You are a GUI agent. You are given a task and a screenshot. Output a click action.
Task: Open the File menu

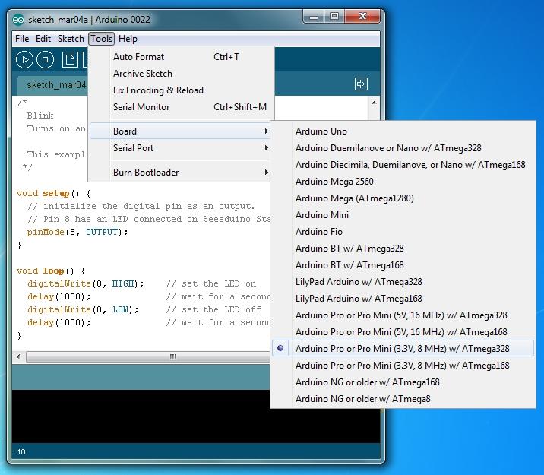(22, 39)
